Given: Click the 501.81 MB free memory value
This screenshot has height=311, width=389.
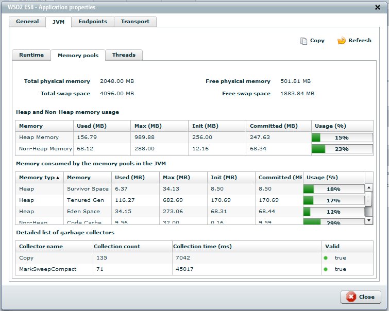Looking at the screenshot, I should [295, 81].
